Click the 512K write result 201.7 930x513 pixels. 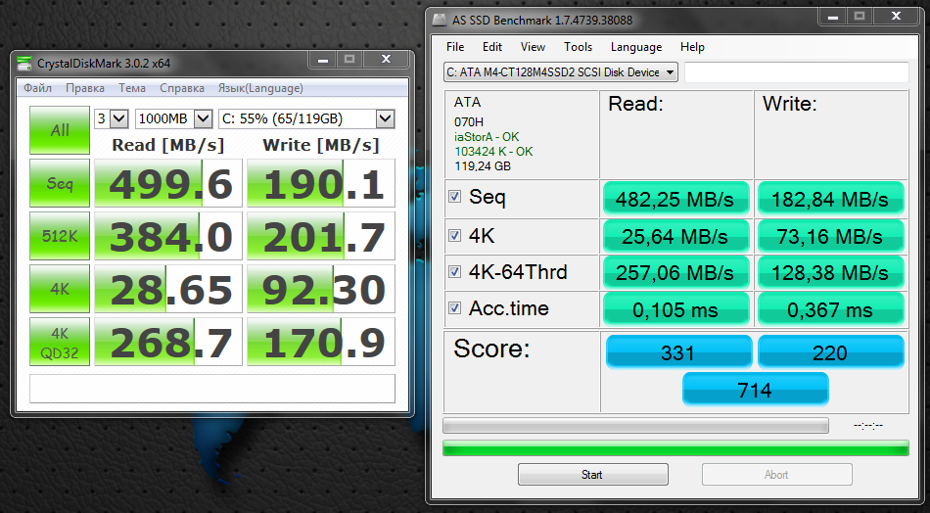[321, 235]
